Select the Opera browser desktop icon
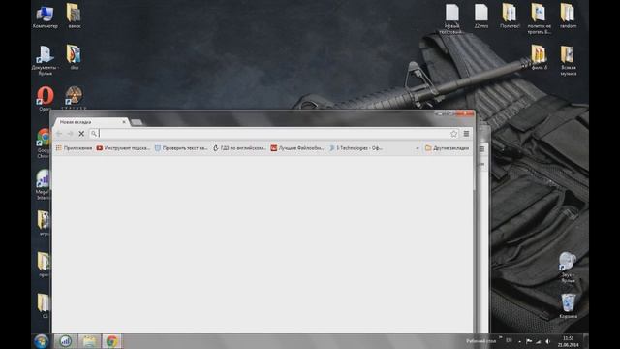The image size is (620, 349). point(46,98)
